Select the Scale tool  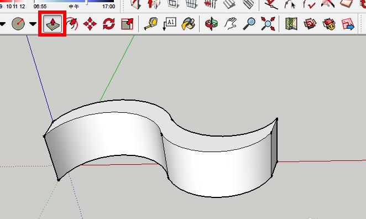(127, 24)
